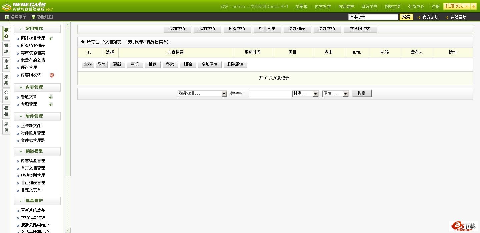Viewport: 480px width, 233px height.
Task: Click the add icon beside 专题管理
Action: coord(51,104)
